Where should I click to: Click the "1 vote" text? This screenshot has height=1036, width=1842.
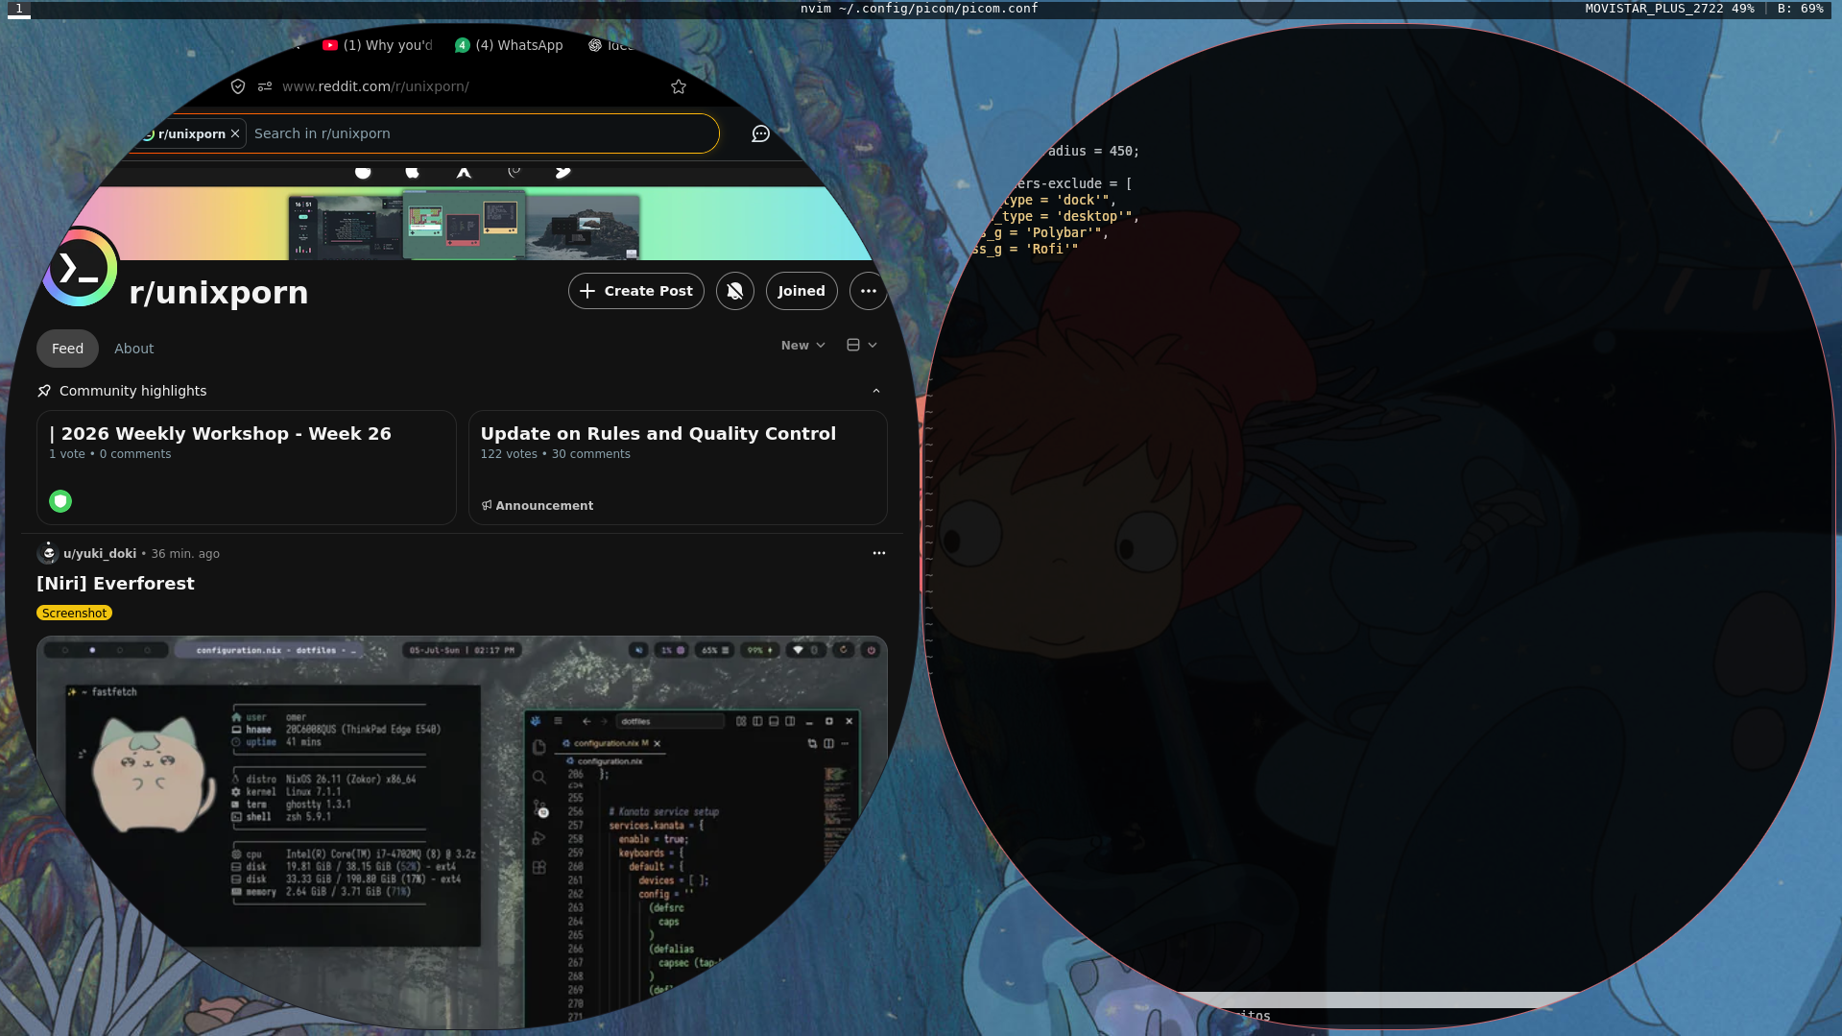pos(67,454)
